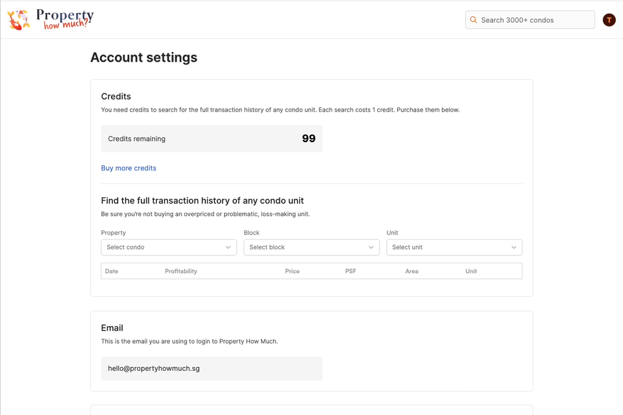Open the Select condo property dropdown
Screen dimensions: 623x415
[169, 248]
